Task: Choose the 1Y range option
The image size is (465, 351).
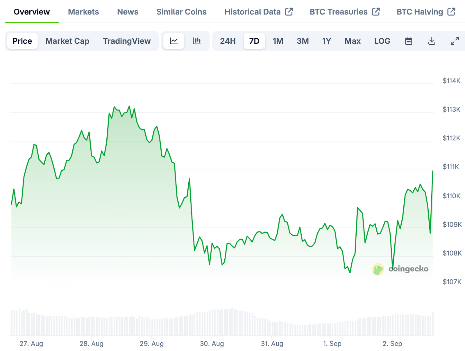Action: (326, 41)
